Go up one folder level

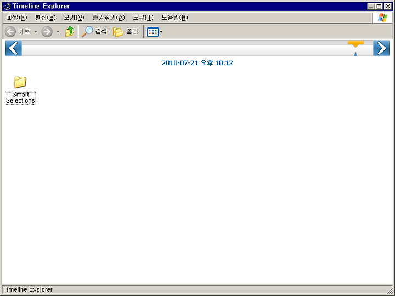pyautogui.click(x=70, y=32)
